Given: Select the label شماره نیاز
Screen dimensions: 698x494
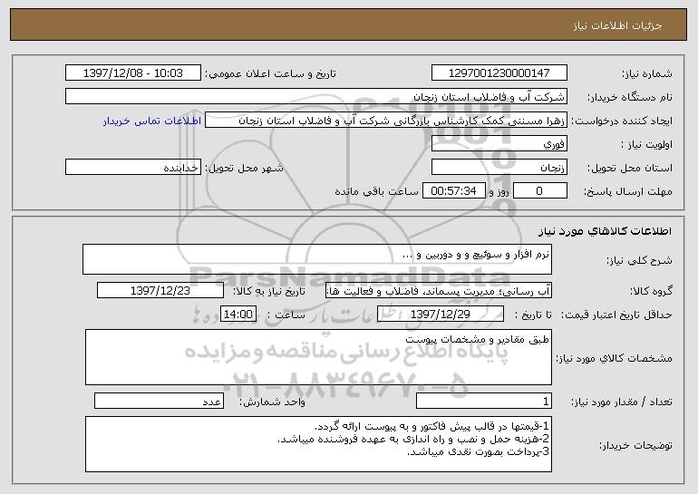Looking at the screenshot, I should coord(646,73).
